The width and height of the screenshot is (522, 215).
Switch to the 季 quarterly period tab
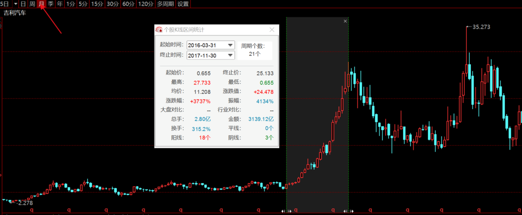pyautogui.click(x=51, y=4)
